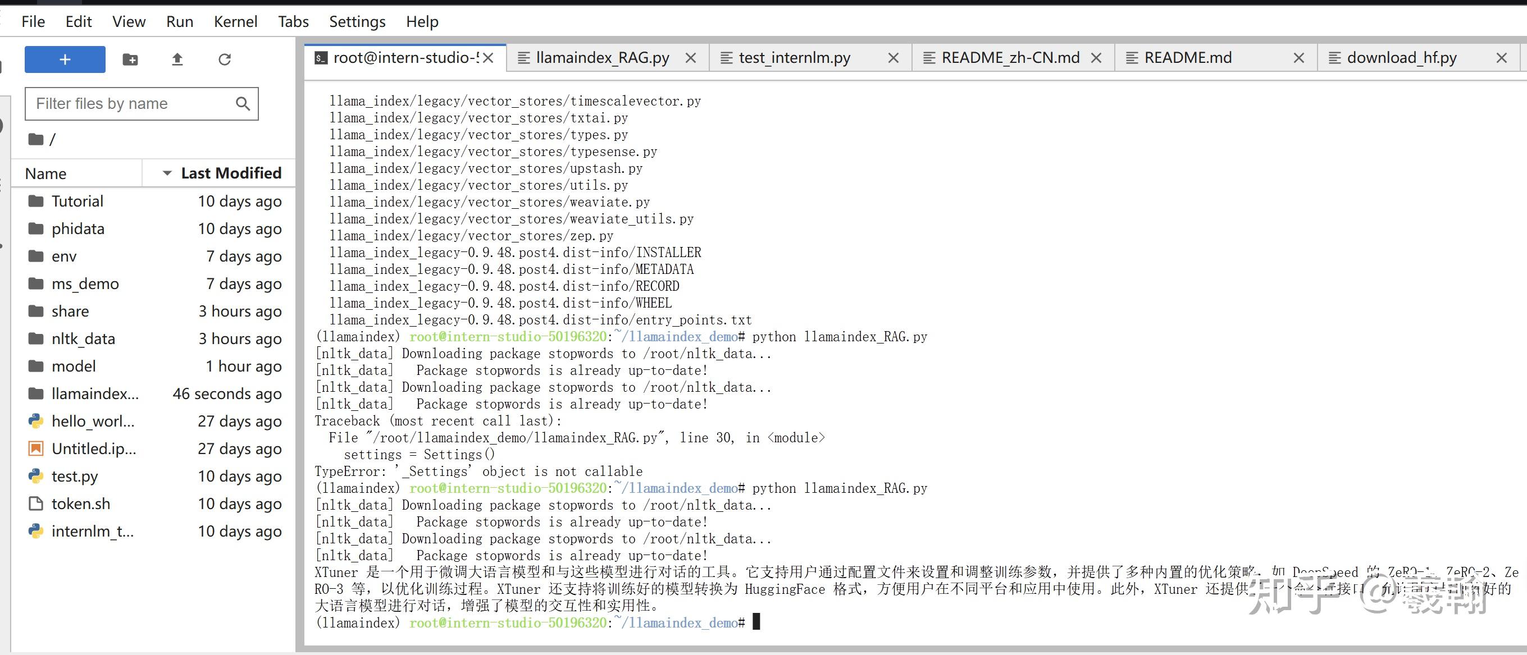Select the nltk_data folder
This screenshot has height=655, width=1527.
click(x=154, y=339)
